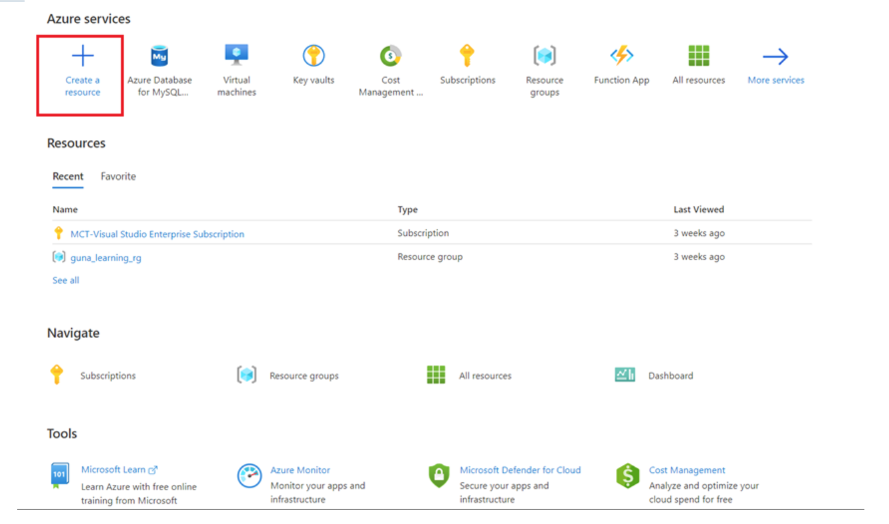Open All resources grid icon in Azure services

(x=699, y=56)
